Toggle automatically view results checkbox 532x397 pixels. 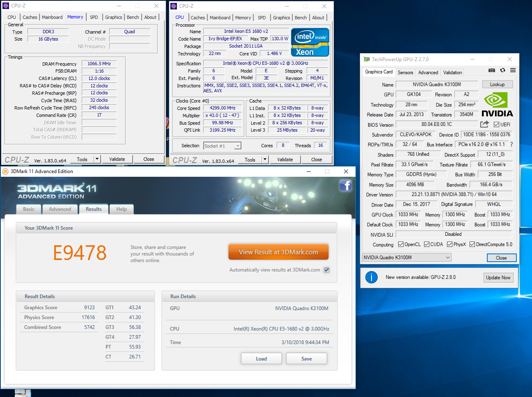[x=327, y=270]
